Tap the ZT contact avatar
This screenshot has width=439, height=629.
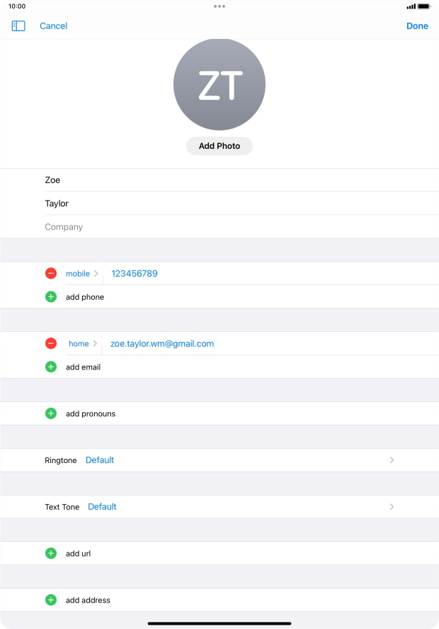pos(219,85)
